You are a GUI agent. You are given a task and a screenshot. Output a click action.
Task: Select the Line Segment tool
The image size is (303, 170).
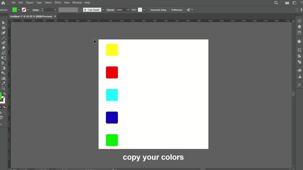click(x=3, y=38)
